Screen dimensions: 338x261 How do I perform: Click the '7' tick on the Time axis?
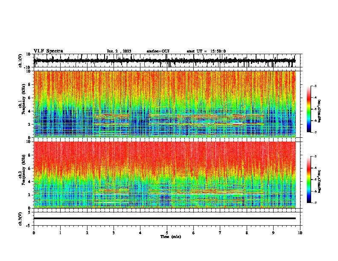click(x=220, y=233)
